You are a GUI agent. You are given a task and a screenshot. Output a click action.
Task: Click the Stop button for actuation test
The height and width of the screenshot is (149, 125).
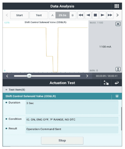[x=62, y=140]
